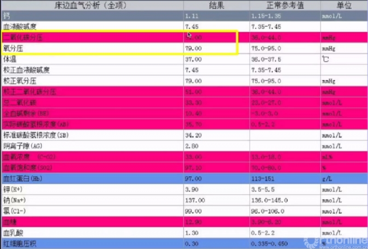Select the 体温 result value 37.00
368x249 pixels.
tap(193, 59)
